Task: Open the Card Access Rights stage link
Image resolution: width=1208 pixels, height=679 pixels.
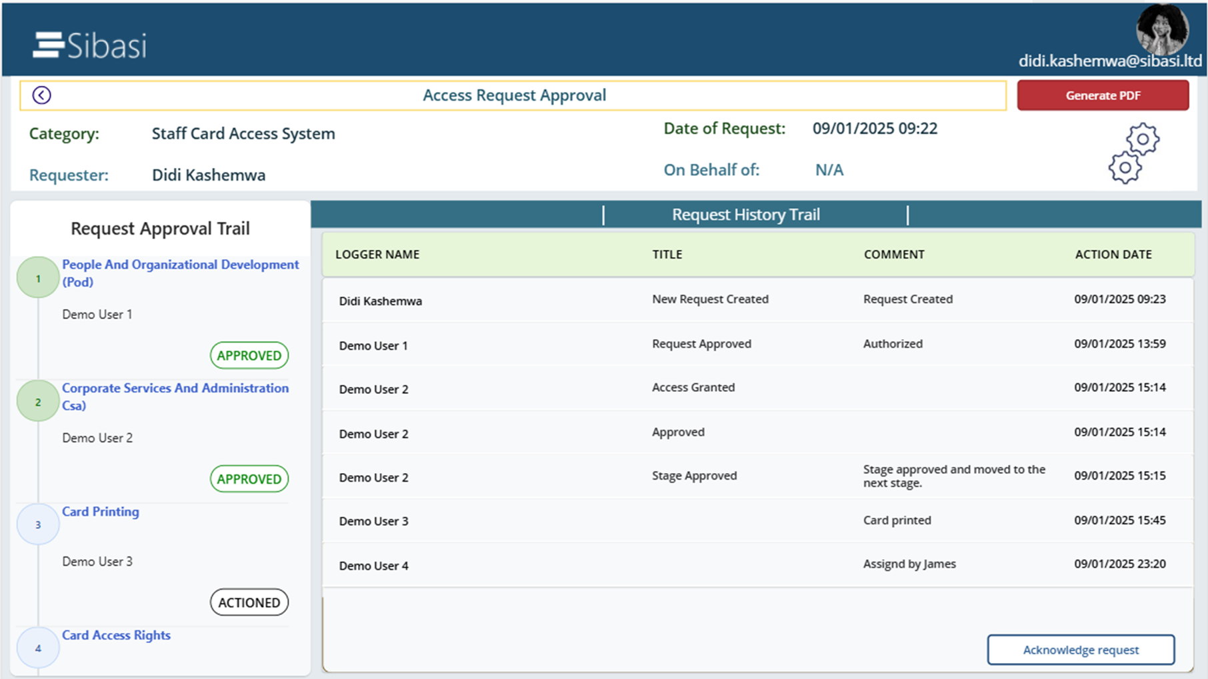Action: click(116, 635)
